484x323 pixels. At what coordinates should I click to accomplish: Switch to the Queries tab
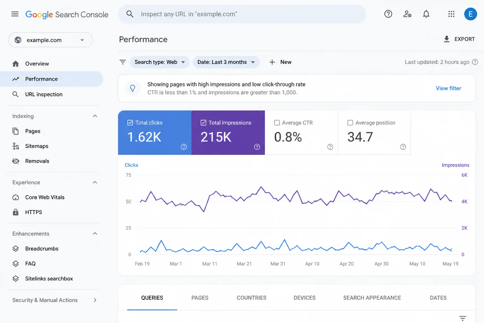(x=152, y=298)
